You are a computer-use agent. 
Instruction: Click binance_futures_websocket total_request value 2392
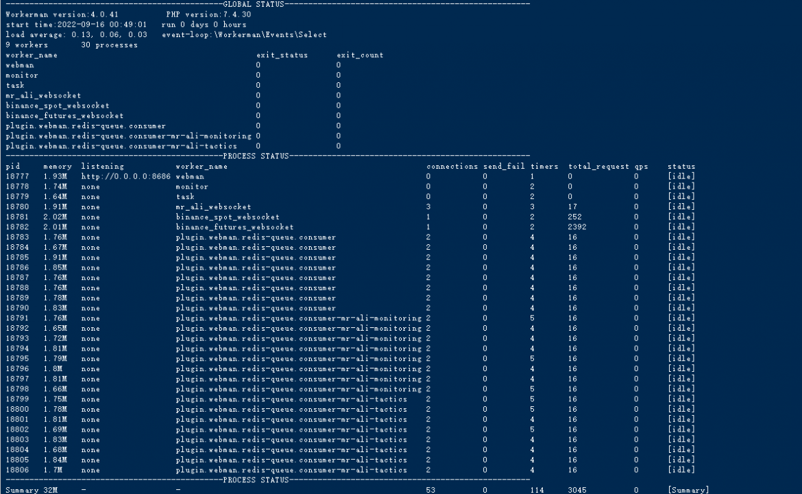pos(577,227)
